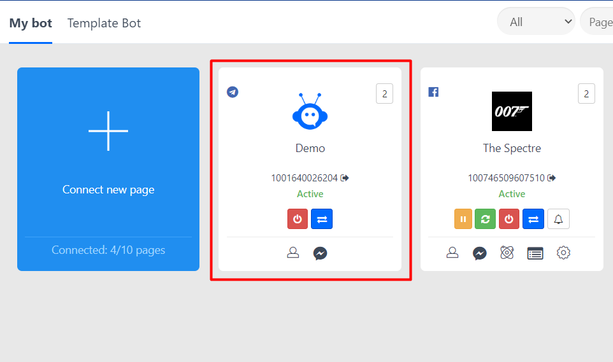Viewport: 613px width, 362px height.
Task: Click the 2 badge on The Spectre card
Action: click(x=586, y=94)
